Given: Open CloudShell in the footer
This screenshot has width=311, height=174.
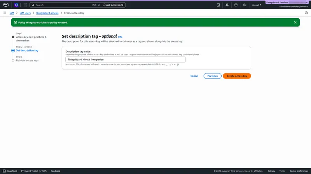Looking at the screenshot, I should click(x=10, y=171).
